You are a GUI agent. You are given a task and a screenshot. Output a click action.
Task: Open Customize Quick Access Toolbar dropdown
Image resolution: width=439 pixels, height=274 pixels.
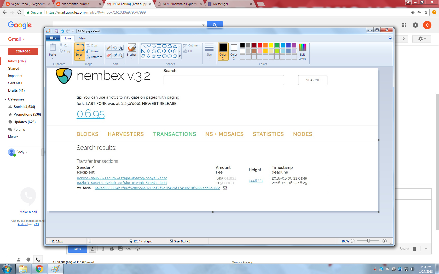73,32
